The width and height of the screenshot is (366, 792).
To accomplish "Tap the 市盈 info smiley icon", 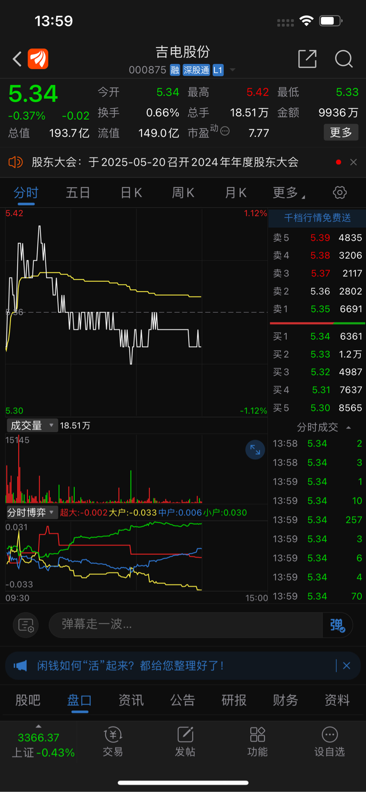I will tap(225, 131).
